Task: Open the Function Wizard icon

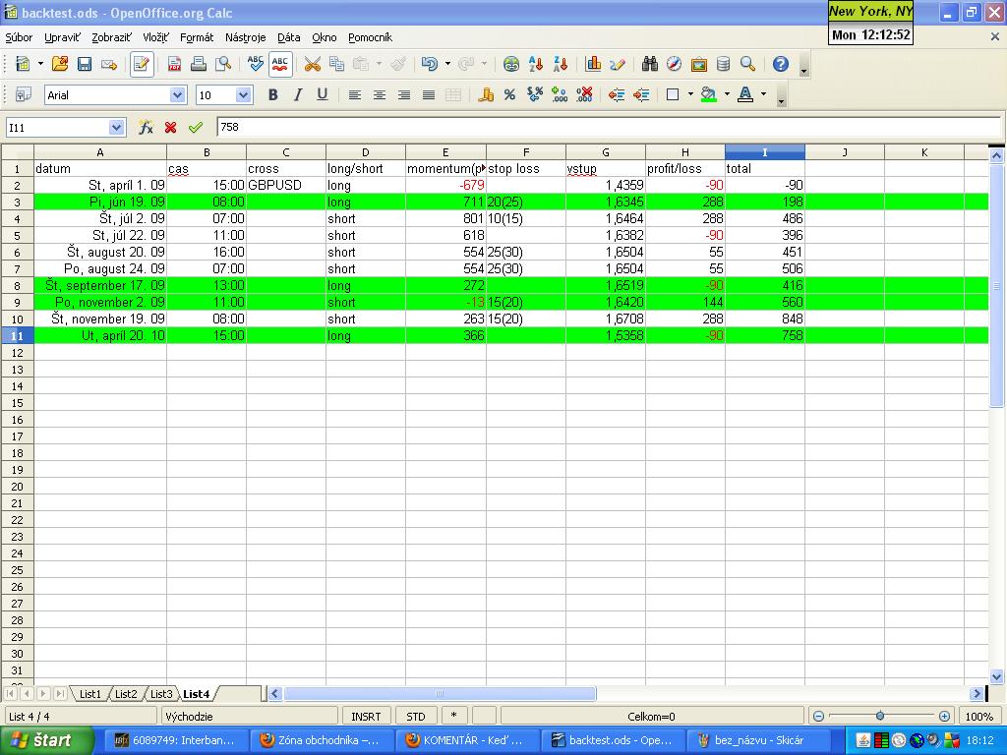Action: tap(146, 127)
